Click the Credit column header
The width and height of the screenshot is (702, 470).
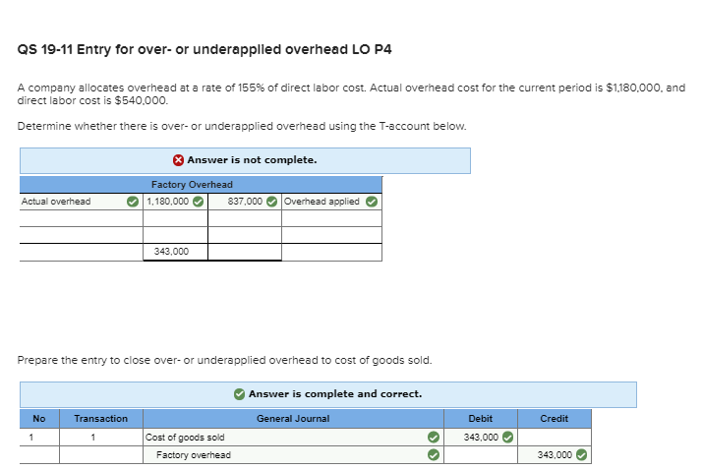tap(555, 419)
